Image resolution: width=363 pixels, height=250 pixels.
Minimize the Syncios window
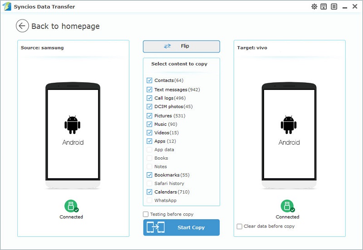pyautogui.click(x=345, y=7)
